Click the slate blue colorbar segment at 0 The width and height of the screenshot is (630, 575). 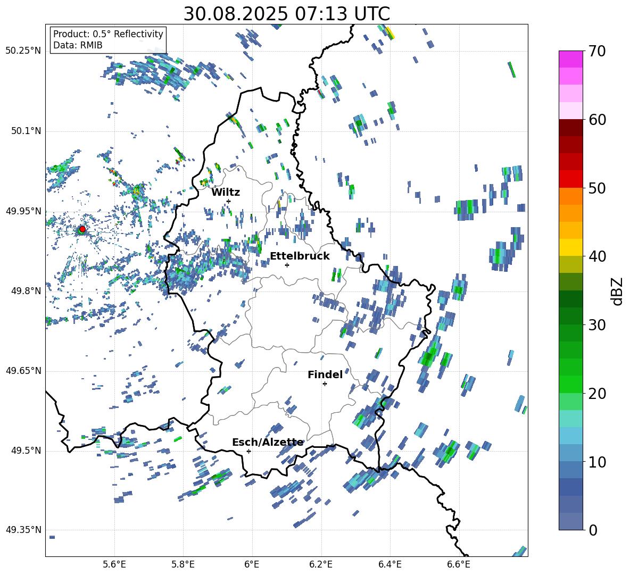[570, 521]
